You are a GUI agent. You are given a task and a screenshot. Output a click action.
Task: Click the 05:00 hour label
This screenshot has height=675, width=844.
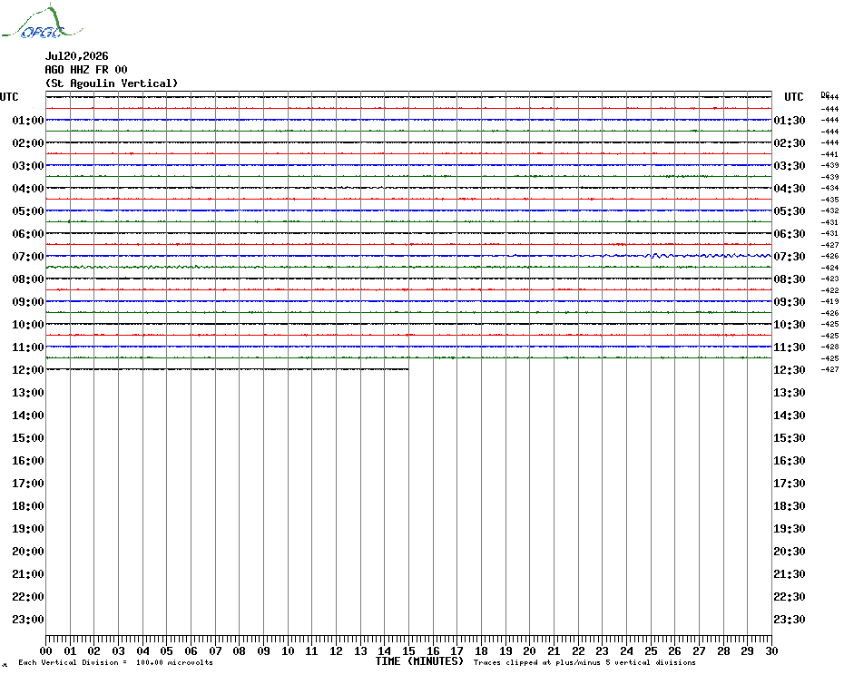click(28, 211)
